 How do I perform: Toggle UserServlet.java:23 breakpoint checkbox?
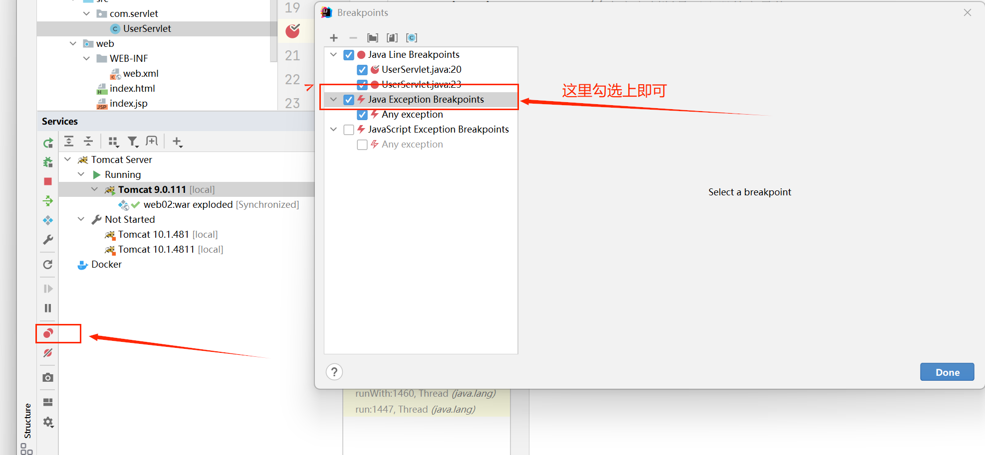click(x=362, y=84)
